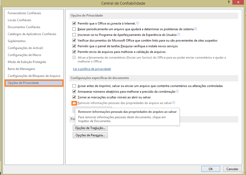Click info icon after Experiência do Usuário
Screen dimensions: 246x175
tap(178, 35)
